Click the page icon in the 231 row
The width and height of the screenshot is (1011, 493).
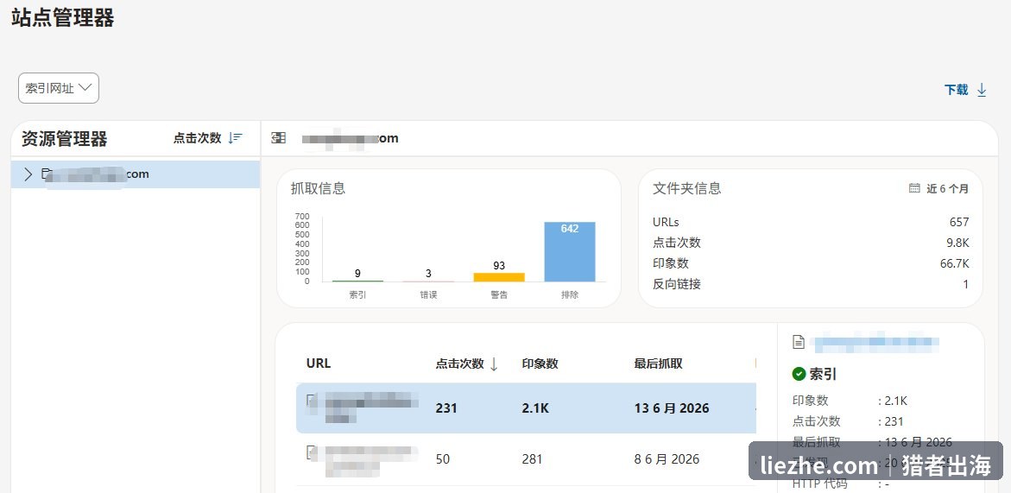tap(312, 401)
